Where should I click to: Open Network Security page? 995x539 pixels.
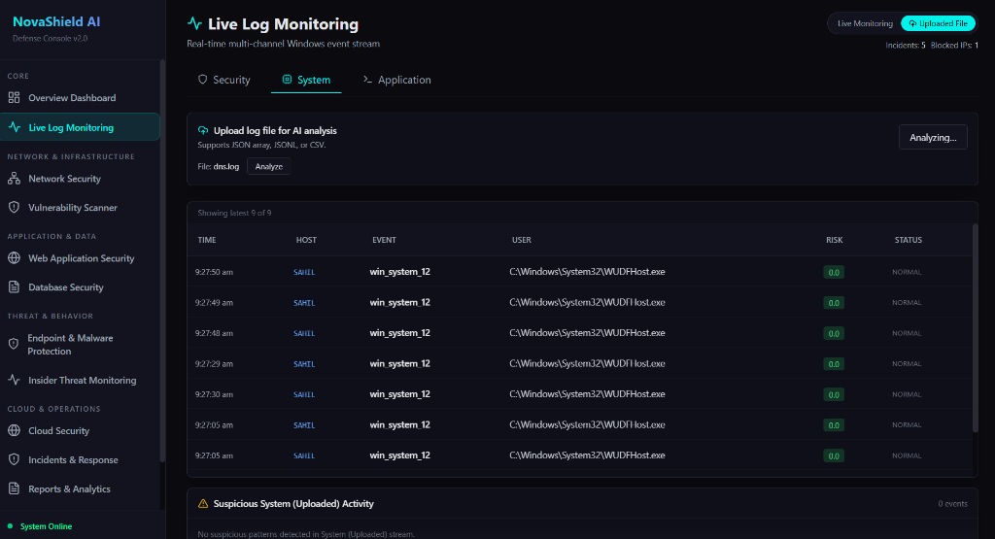click(80, 179)
